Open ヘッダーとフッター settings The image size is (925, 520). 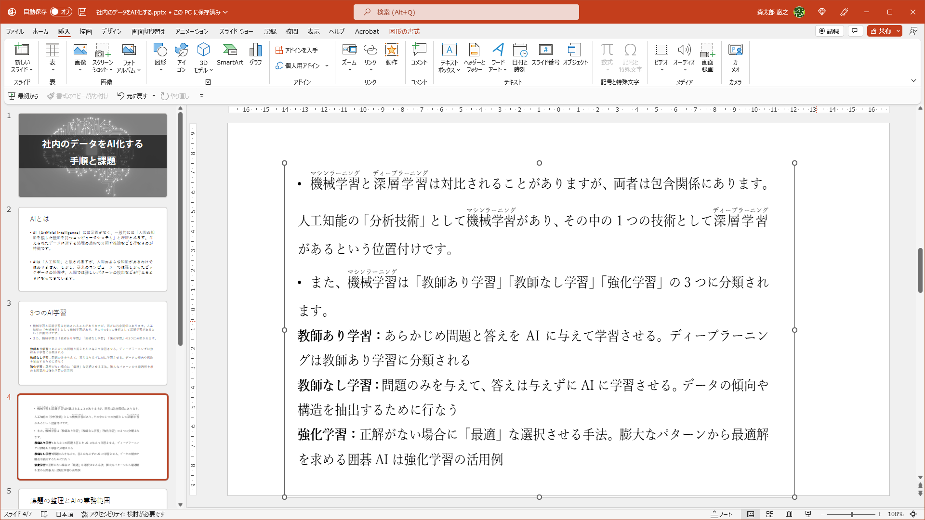pyautogui.click(x=474, y=58)
